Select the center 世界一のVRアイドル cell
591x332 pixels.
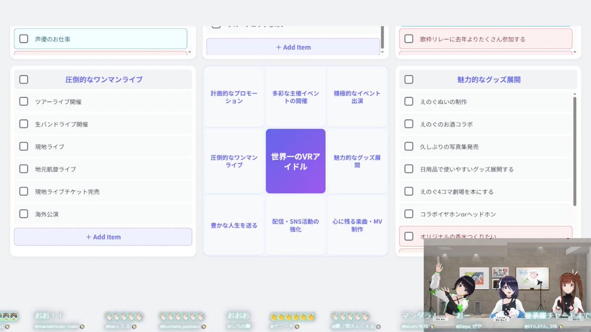tap(295, 160)
